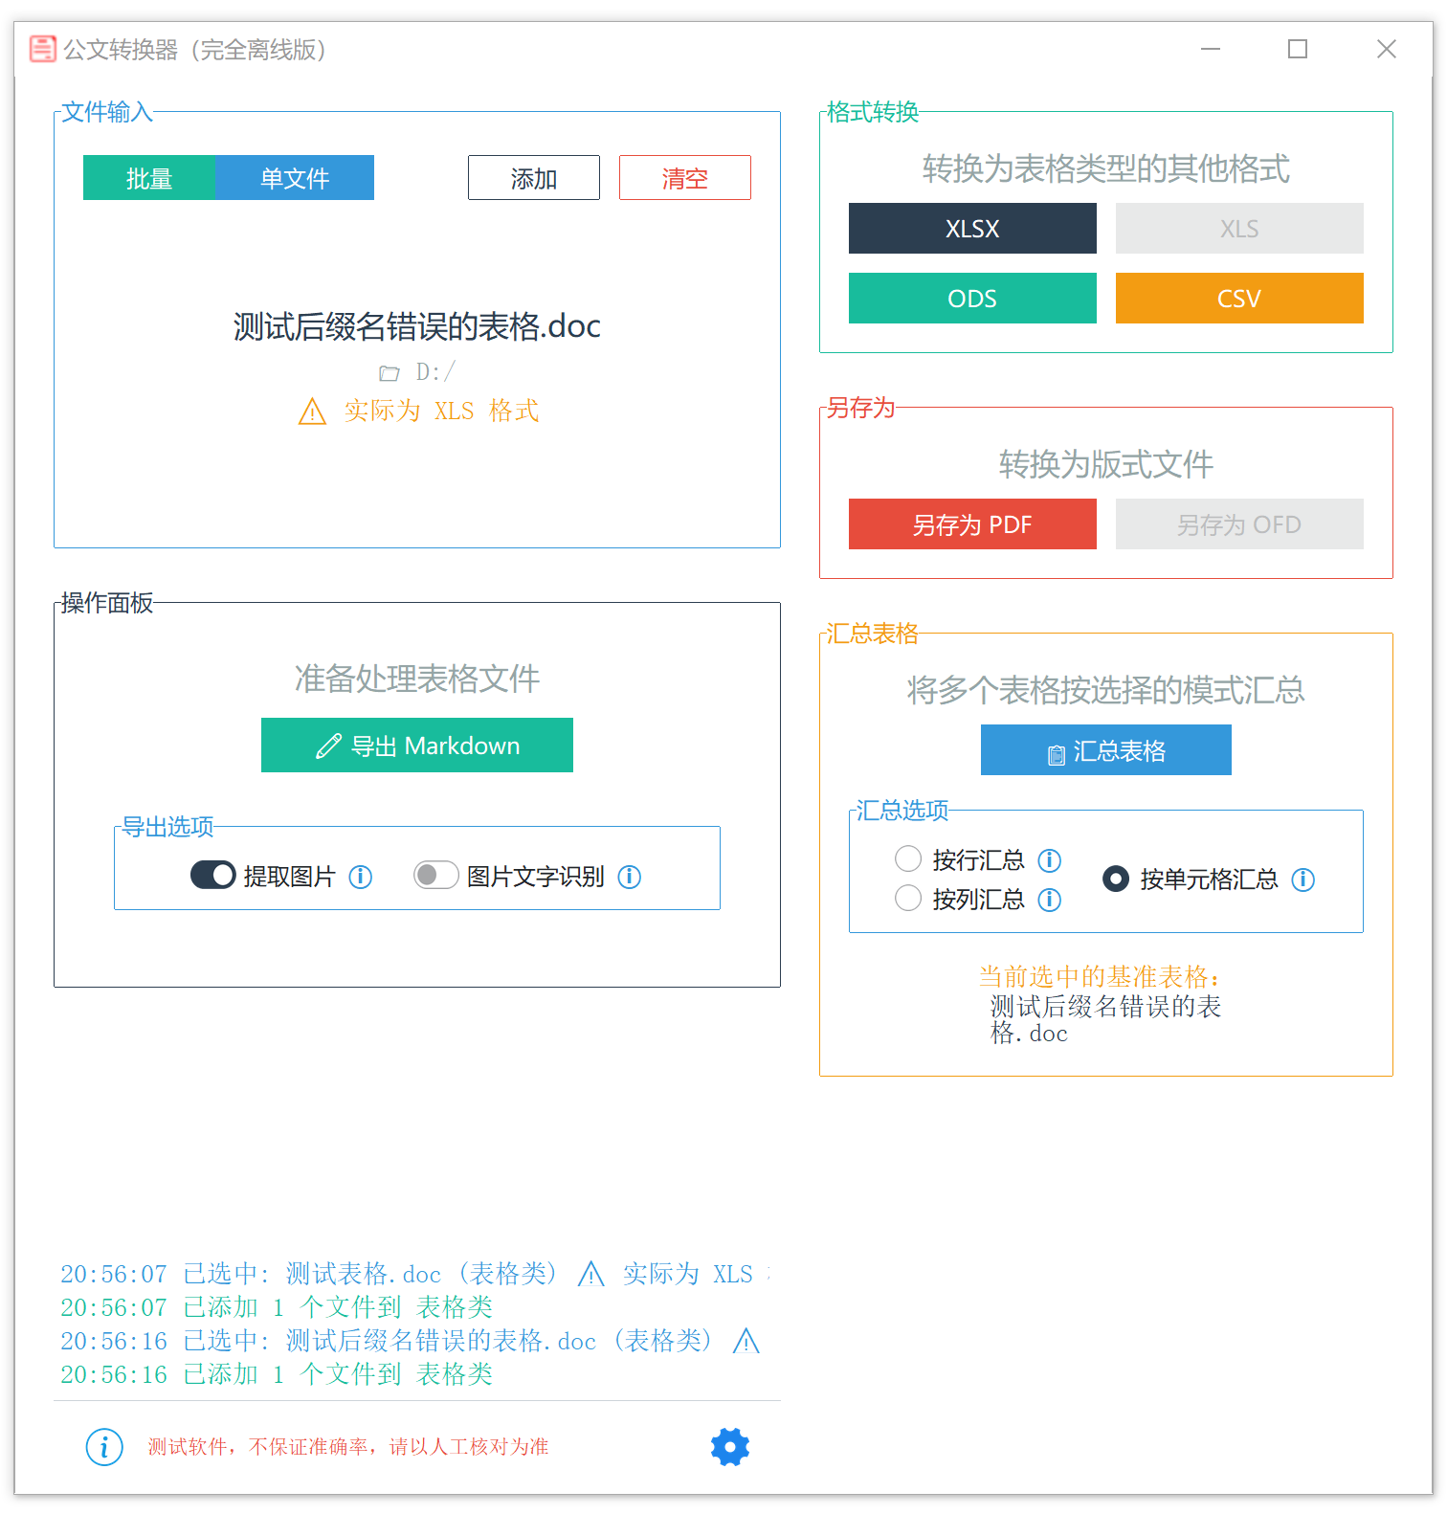Convert file using the XLSX button

coord(972,229)
